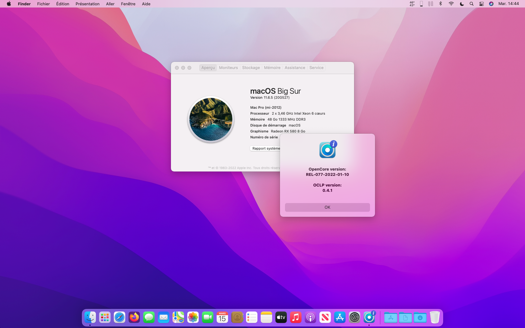This screenshot has height=328, width=525.
Task: Confirm the OpenCore dialog with OK
Action: (x=327, y=207)
